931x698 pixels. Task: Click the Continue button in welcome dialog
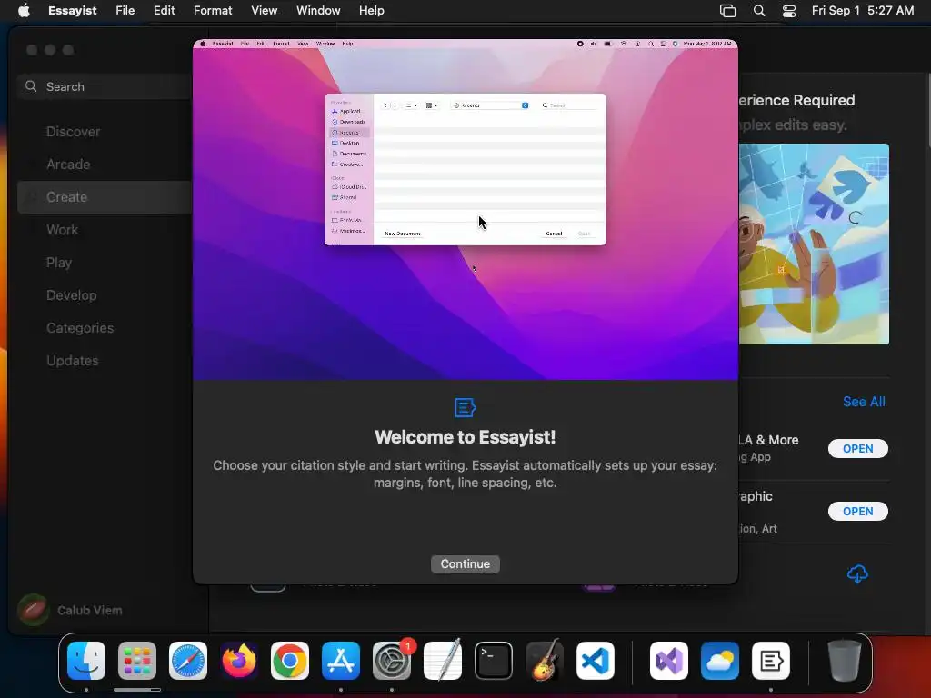click(465, 563)
